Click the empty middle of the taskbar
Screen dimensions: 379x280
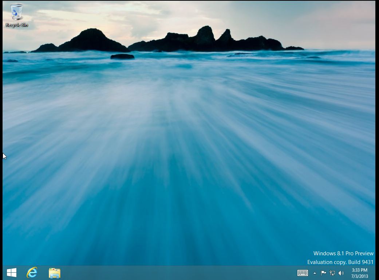coord(179,273)
